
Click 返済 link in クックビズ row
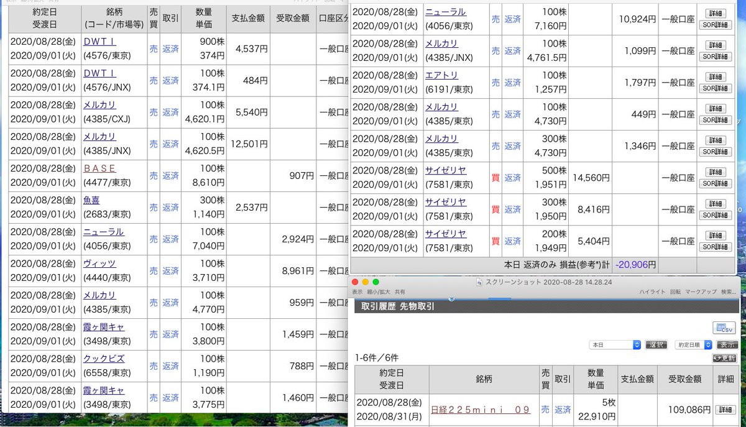point(170,366)
